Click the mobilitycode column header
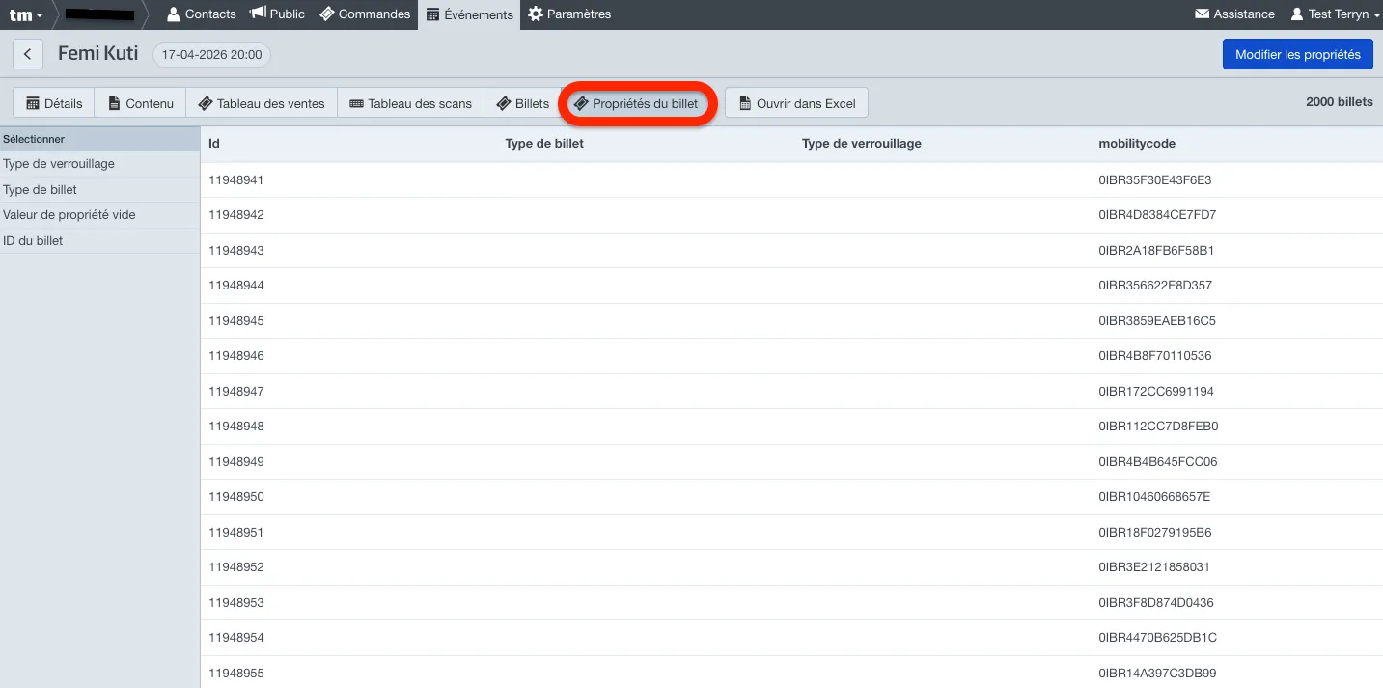The image size is (1383, 688). tap(1137, 144)
